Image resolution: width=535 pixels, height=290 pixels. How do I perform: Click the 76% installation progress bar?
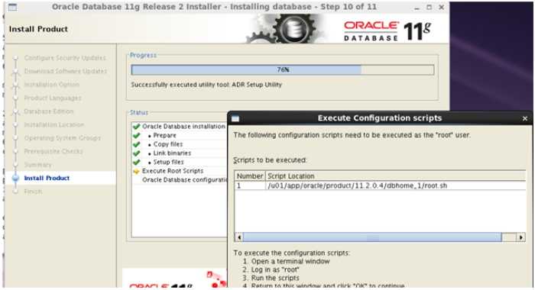pyautogui.click(x=283, y=70)
